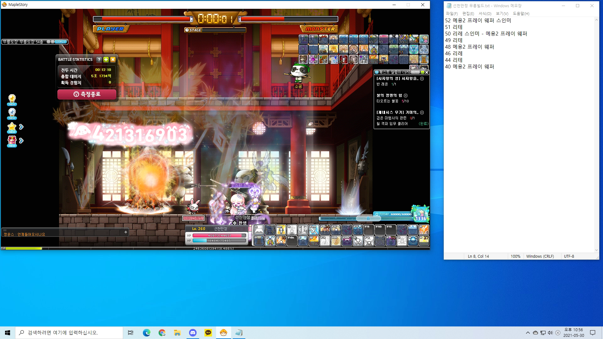Viewport: 603px width, 339px height.
Task: Click the flower bouquet buff icon
Action: pos(424,39)
